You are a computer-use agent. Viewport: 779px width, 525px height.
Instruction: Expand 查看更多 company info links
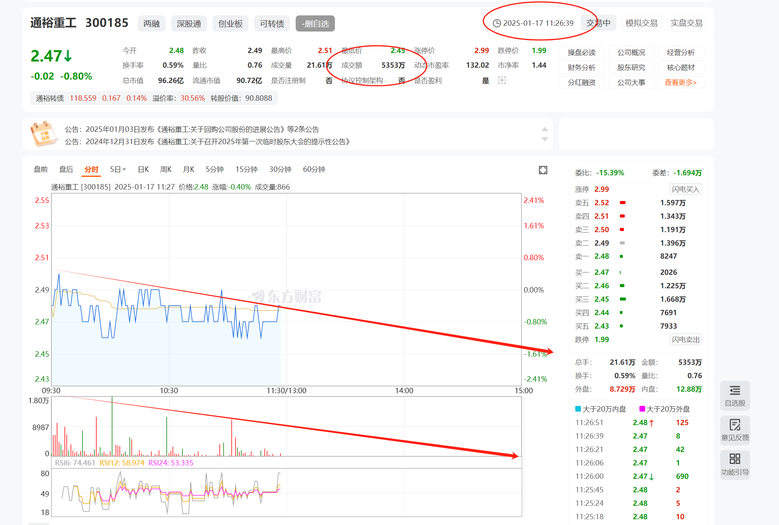[x=680, y=82]
